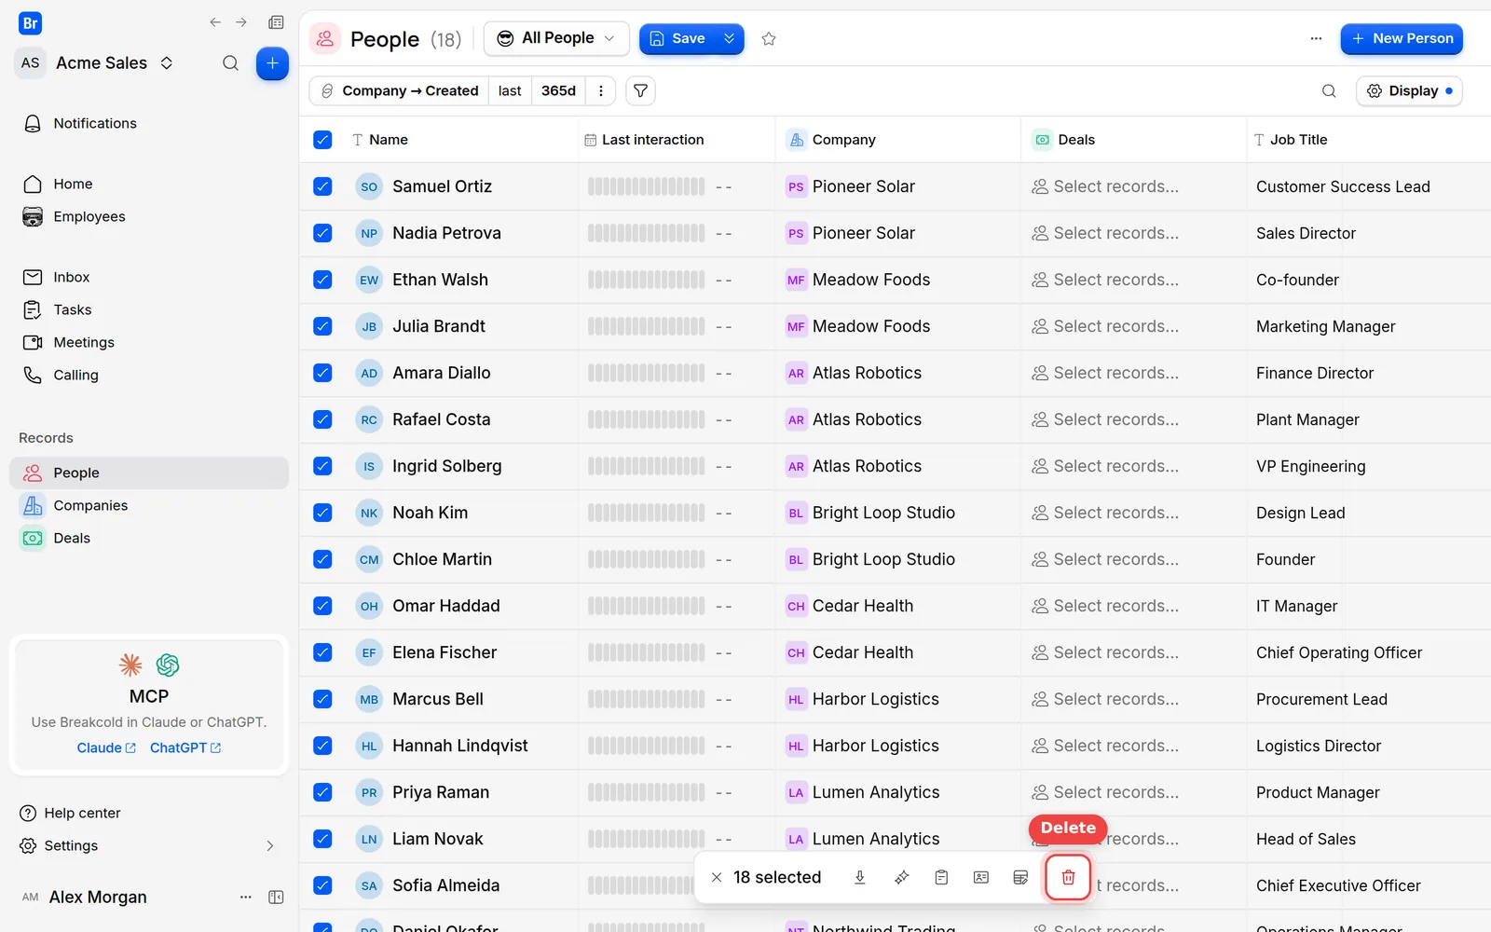Clear selection with the X beside 18 selected

click(717, 877)
